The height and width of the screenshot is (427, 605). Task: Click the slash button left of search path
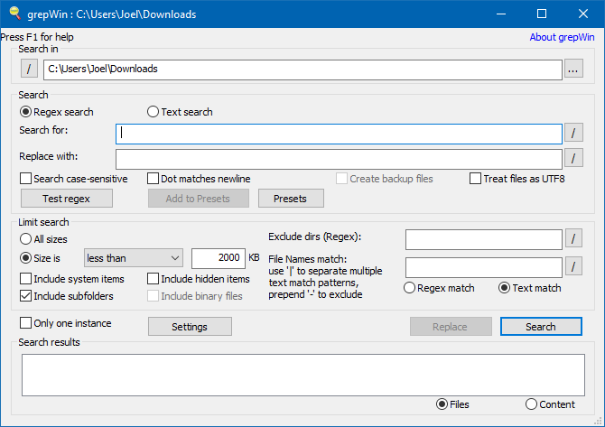click(x=29, y=69)
